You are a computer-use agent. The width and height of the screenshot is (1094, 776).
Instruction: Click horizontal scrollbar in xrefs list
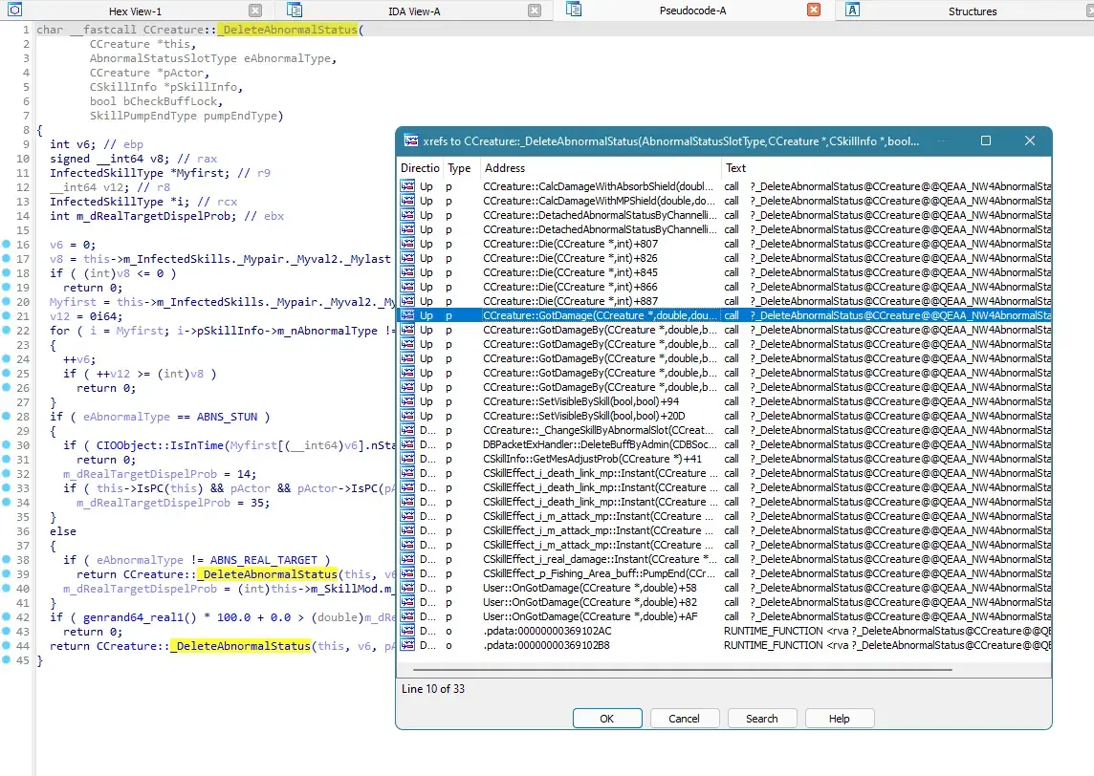(x=683, y=669)
